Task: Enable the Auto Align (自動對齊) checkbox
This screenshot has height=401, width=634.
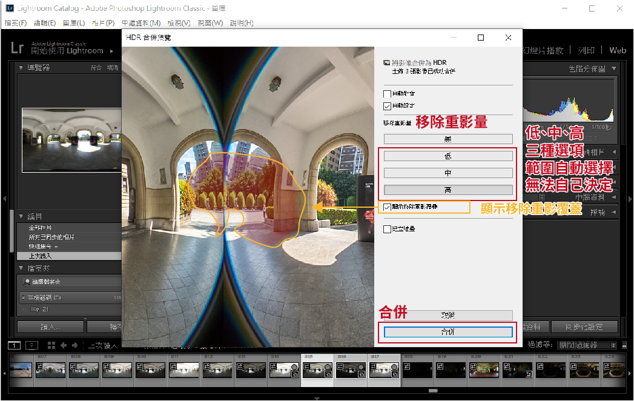Action: [388, 94]
